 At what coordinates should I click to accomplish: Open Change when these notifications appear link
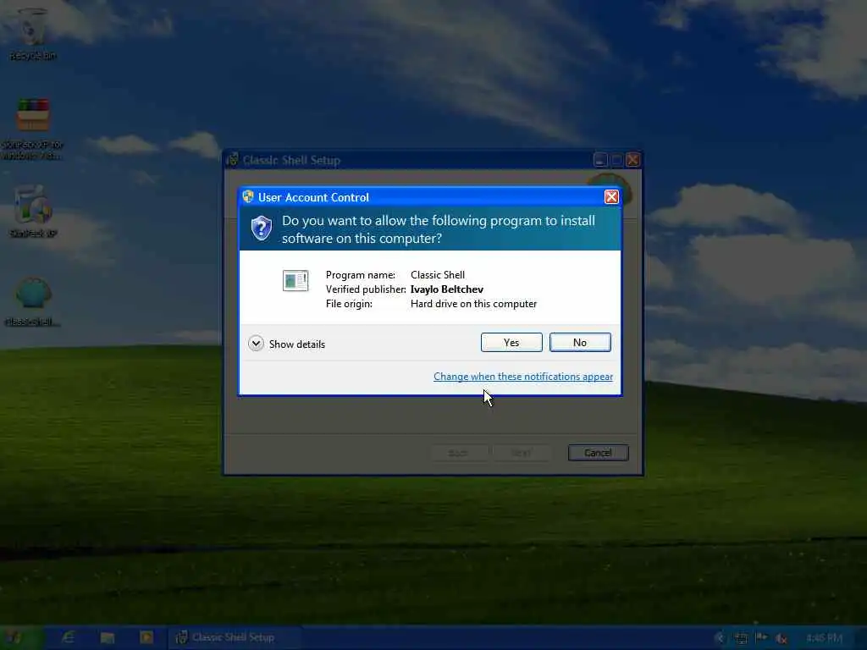pos(523,377)
